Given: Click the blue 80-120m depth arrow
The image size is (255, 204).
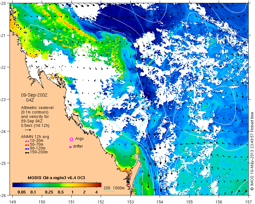Looking at the screenshot, I should (x=27, y=149).
